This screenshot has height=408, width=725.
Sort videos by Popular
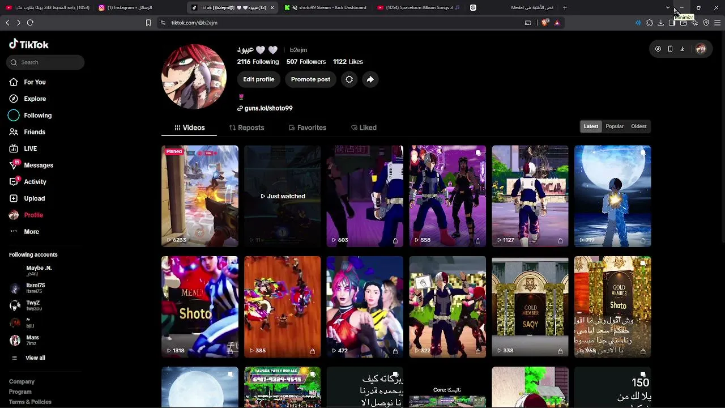tap(615, 126)
